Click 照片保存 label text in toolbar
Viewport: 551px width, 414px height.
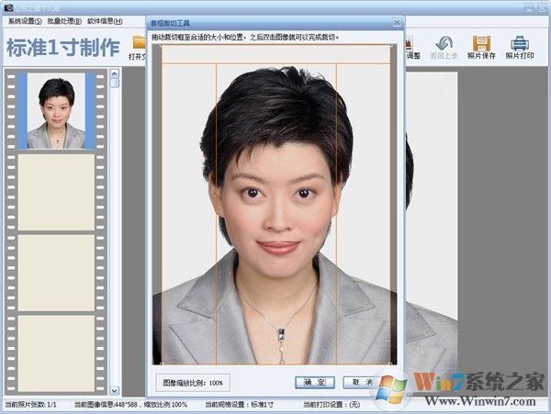tap(481, 56)
